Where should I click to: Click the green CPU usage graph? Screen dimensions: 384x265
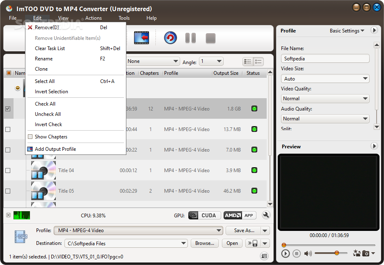coord(22,215)
